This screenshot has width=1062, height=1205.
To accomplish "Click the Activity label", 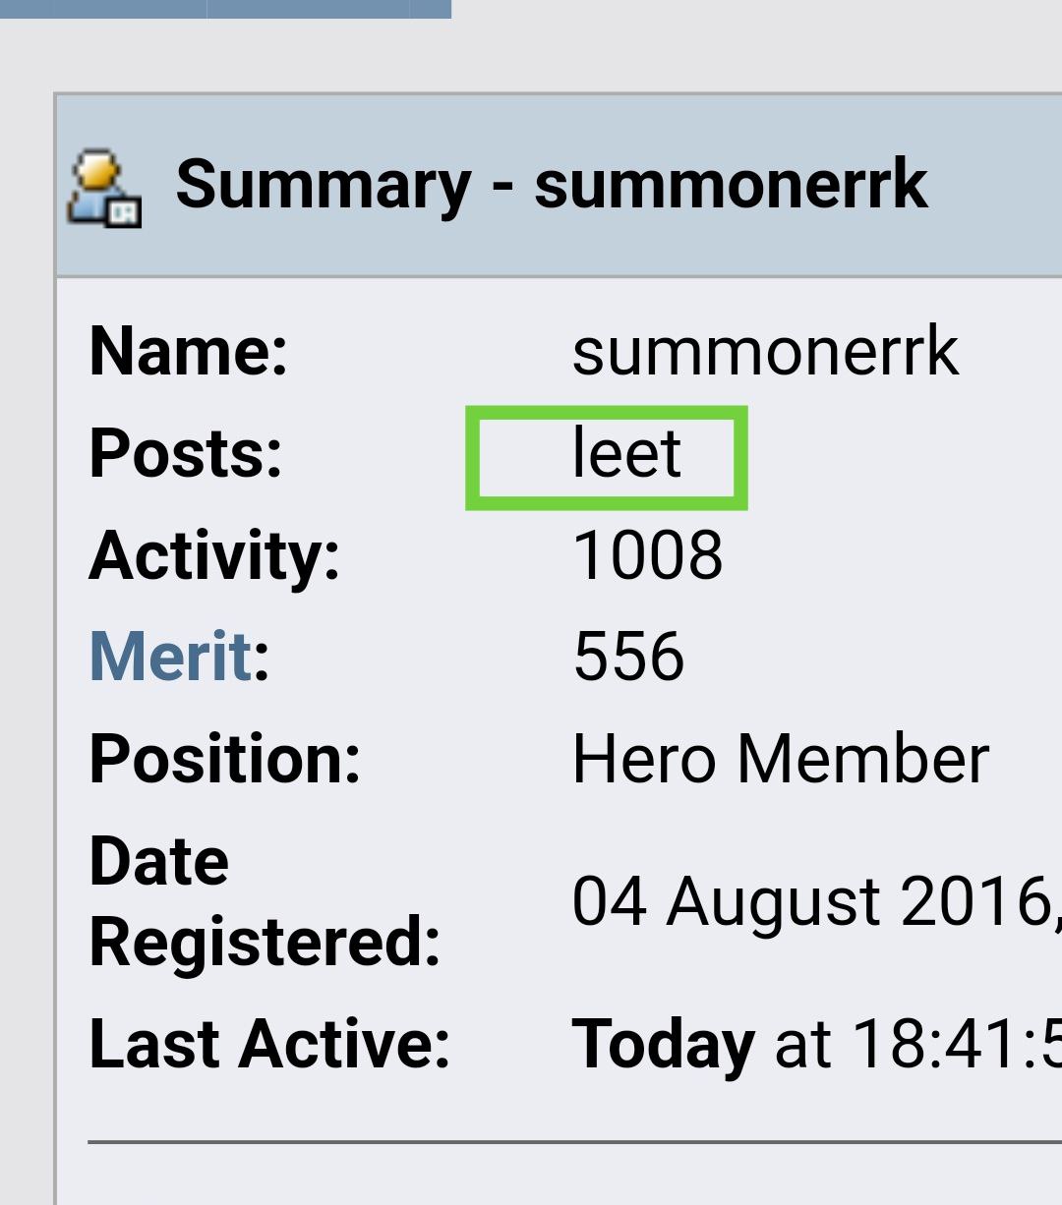I will (214, 555).
